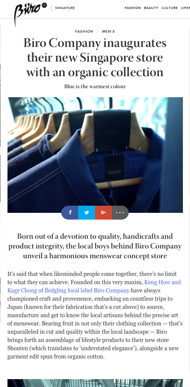Click the second article image below

point(95,383)
